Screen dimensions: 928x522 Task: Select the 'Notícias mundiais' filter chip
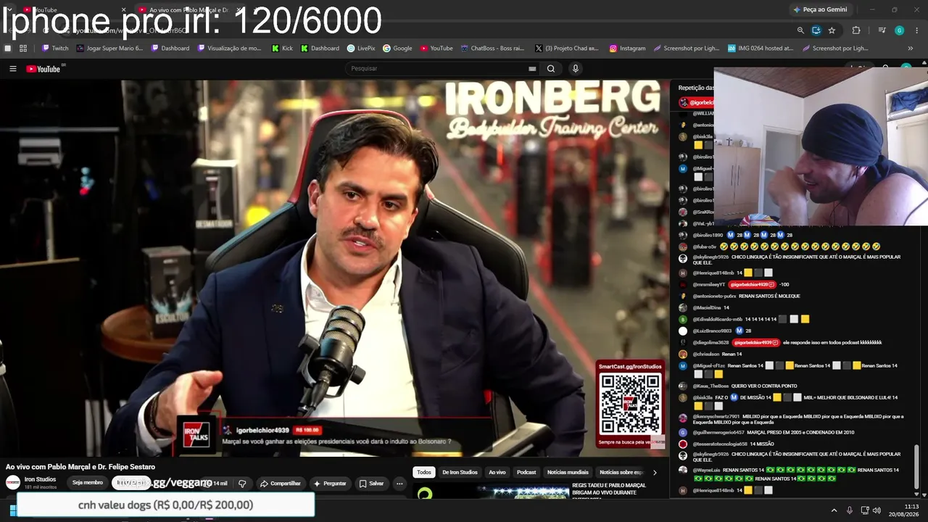(x=568, y=473)
